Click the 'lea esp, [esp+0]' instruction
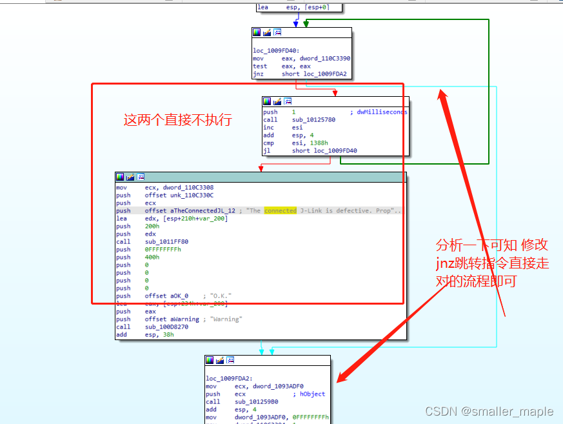 [x=293, y=7]
